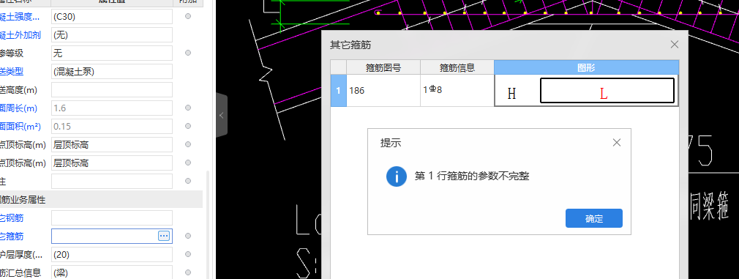Click the concrete admixture (无) field
The image size is (739, 279).
112,35
